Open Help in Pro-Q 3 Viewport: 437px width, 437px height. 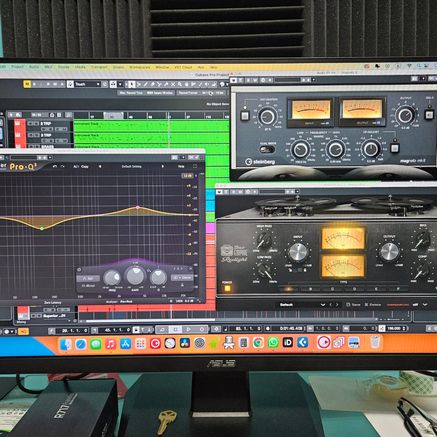(181, 166)
